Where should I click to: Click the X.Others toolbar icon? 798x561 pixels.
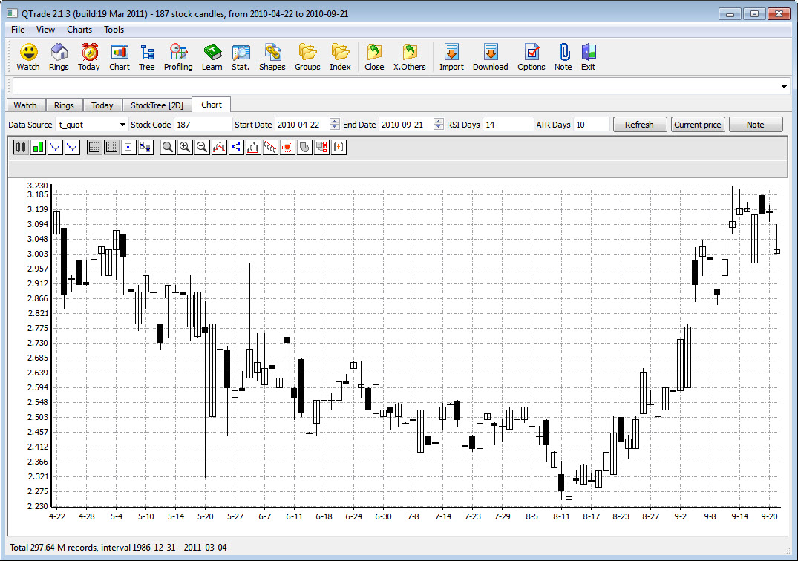coord(409,56)
